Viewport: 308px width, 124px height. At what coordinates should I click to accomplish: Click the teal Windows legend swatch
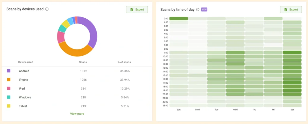coord(9,97)
